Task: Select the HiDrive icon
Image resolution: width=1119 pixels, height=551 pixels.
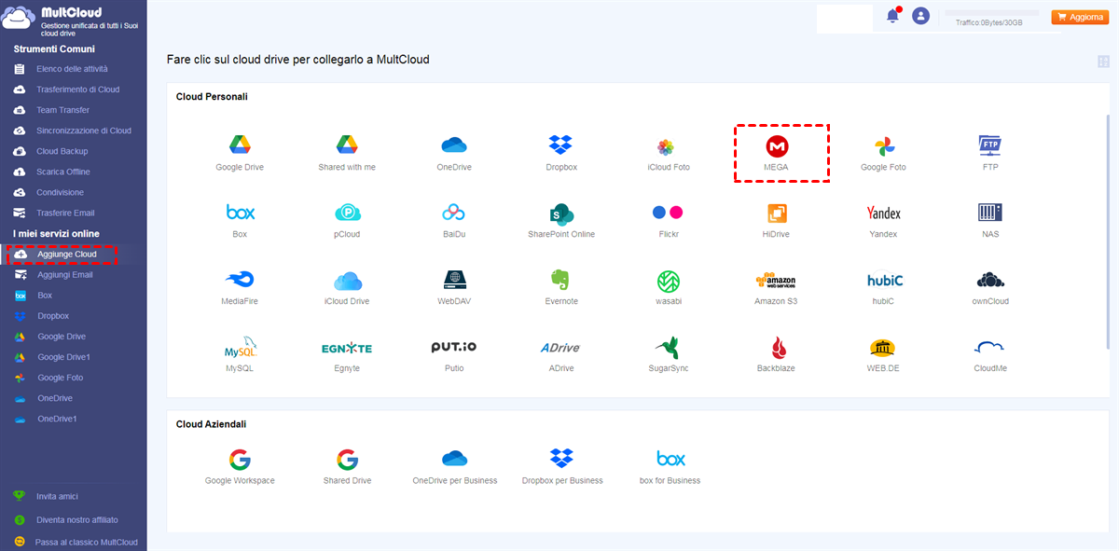Action: (x=777, y=214)
